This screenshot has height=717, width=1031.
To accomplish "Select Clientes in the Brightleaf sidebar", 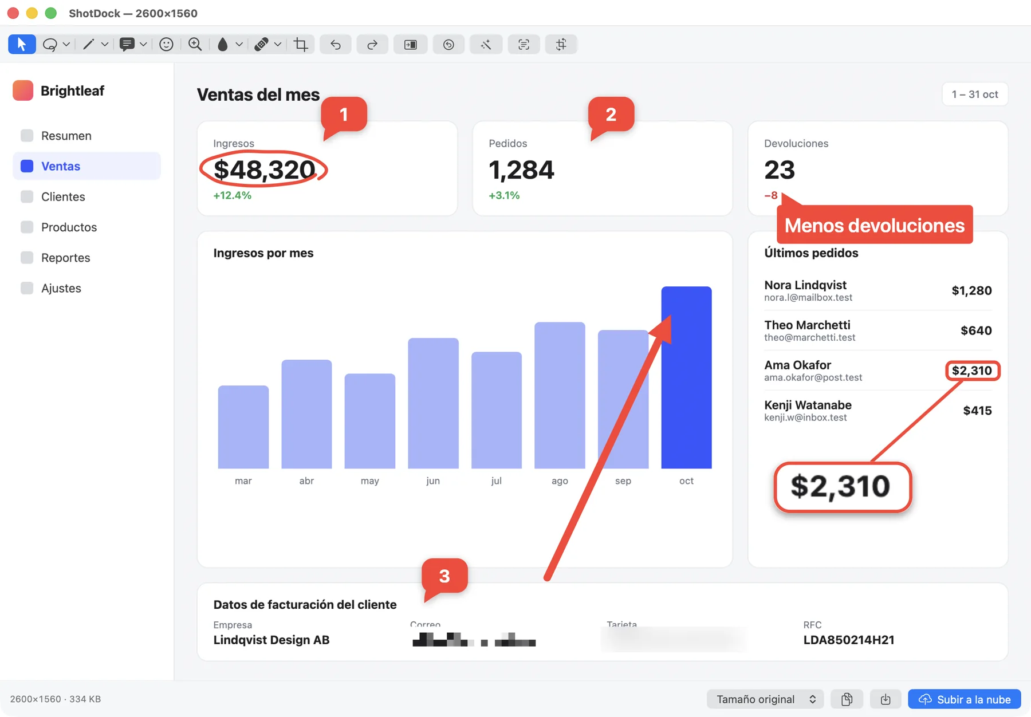I will (x=86, y=196).
